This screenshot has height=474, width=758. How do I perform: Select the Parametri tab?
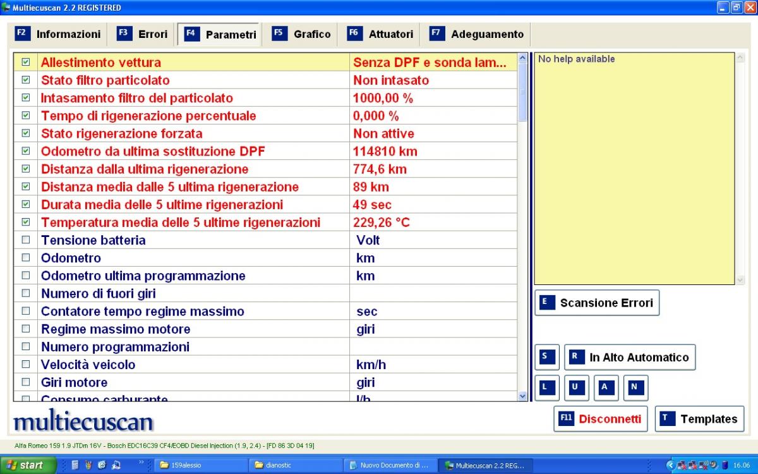pos(220,34)
